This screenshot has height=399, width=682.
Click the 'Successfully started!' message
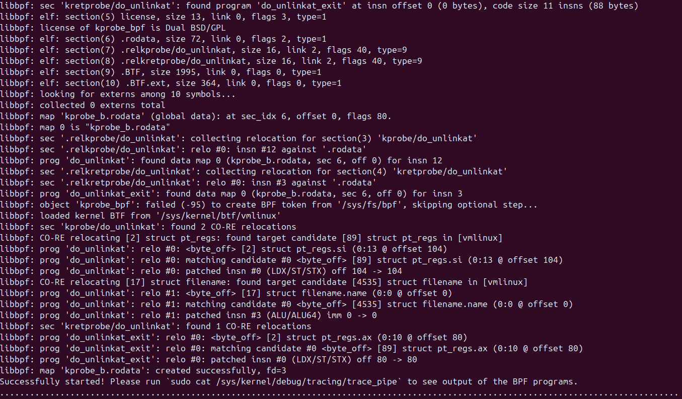(53, 381)
